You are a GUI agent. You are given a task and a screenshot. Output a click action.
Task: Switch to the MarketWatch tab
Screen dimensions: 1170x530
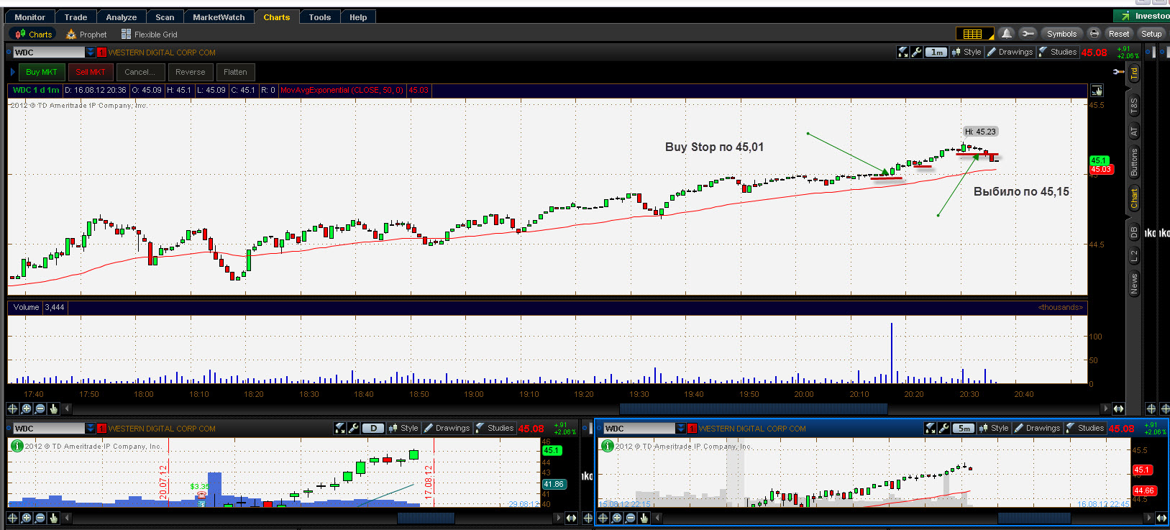click(219, 17)
